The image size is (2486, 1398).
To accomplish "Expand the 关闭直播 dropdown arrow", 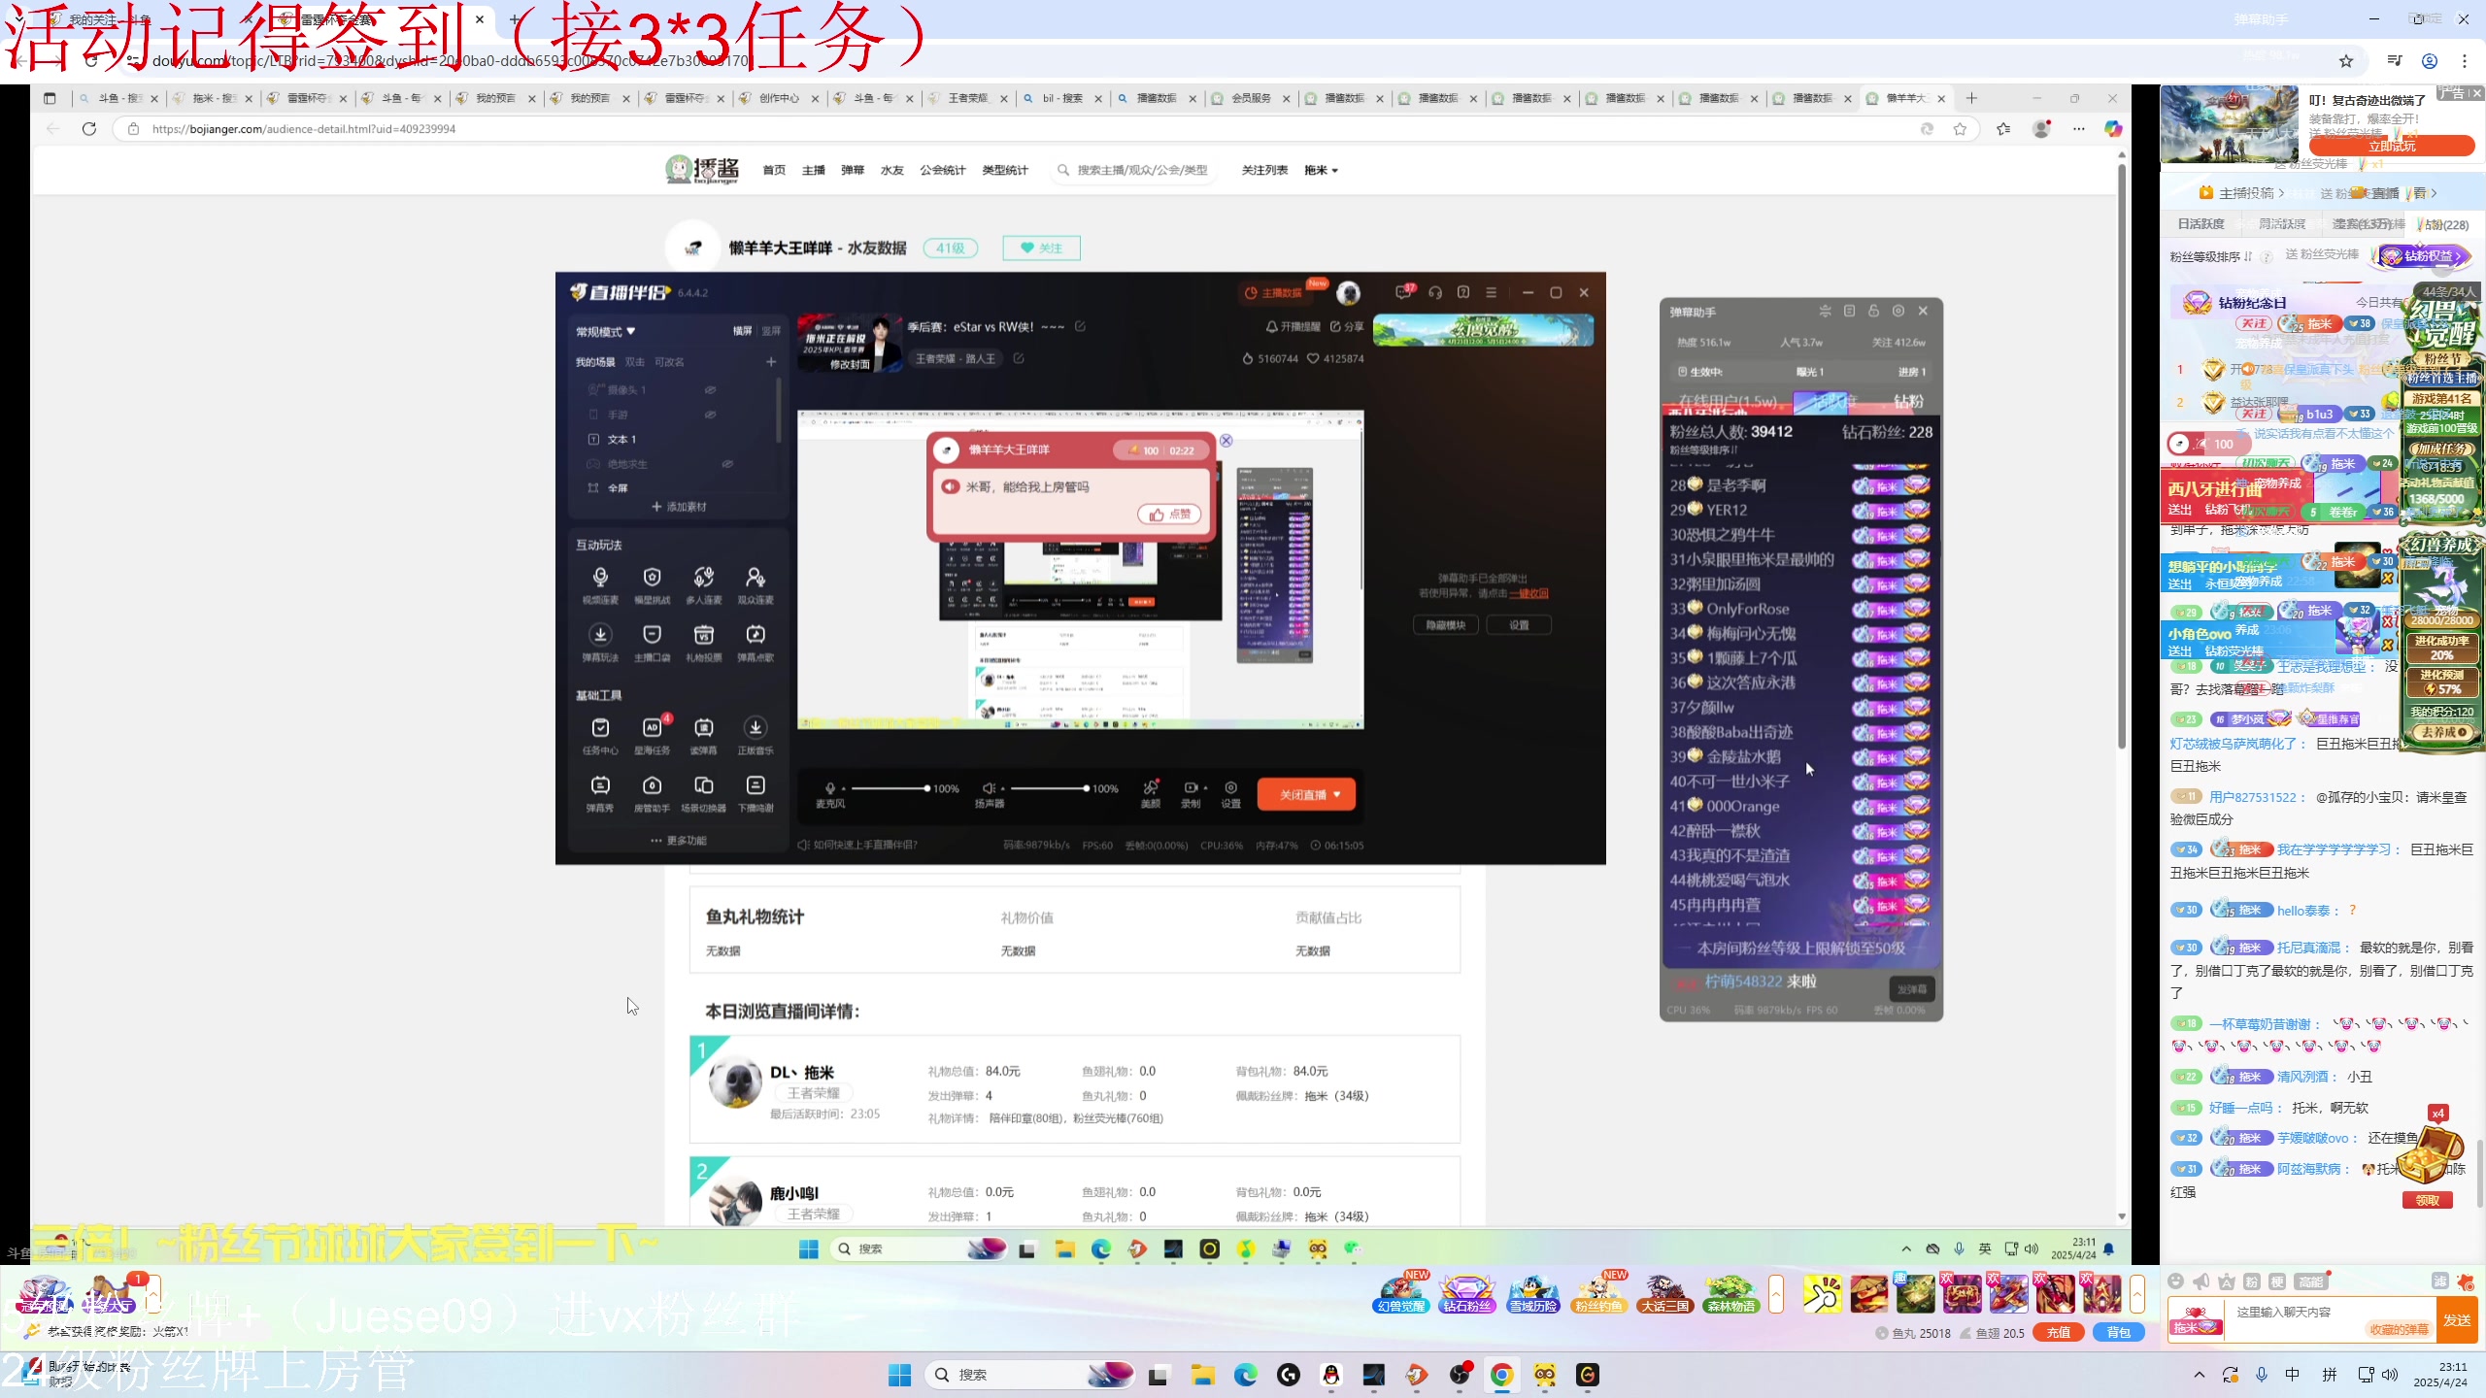I will (x=1337, y=794).
